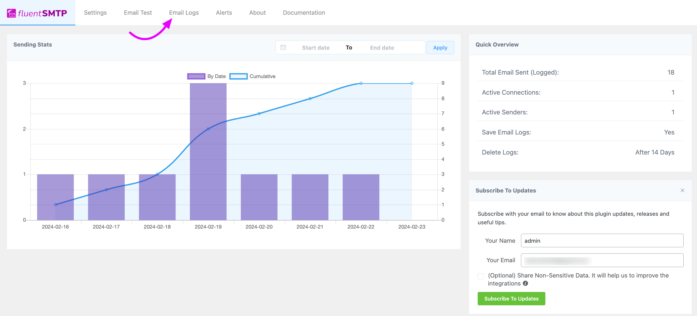
Task: Click the info icon beside integrations
Action: click(525, 283)
